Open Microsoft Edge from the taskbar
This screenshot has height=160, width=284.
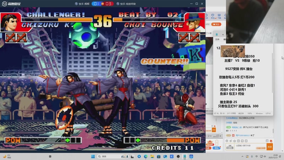click(x=146, y=156)
